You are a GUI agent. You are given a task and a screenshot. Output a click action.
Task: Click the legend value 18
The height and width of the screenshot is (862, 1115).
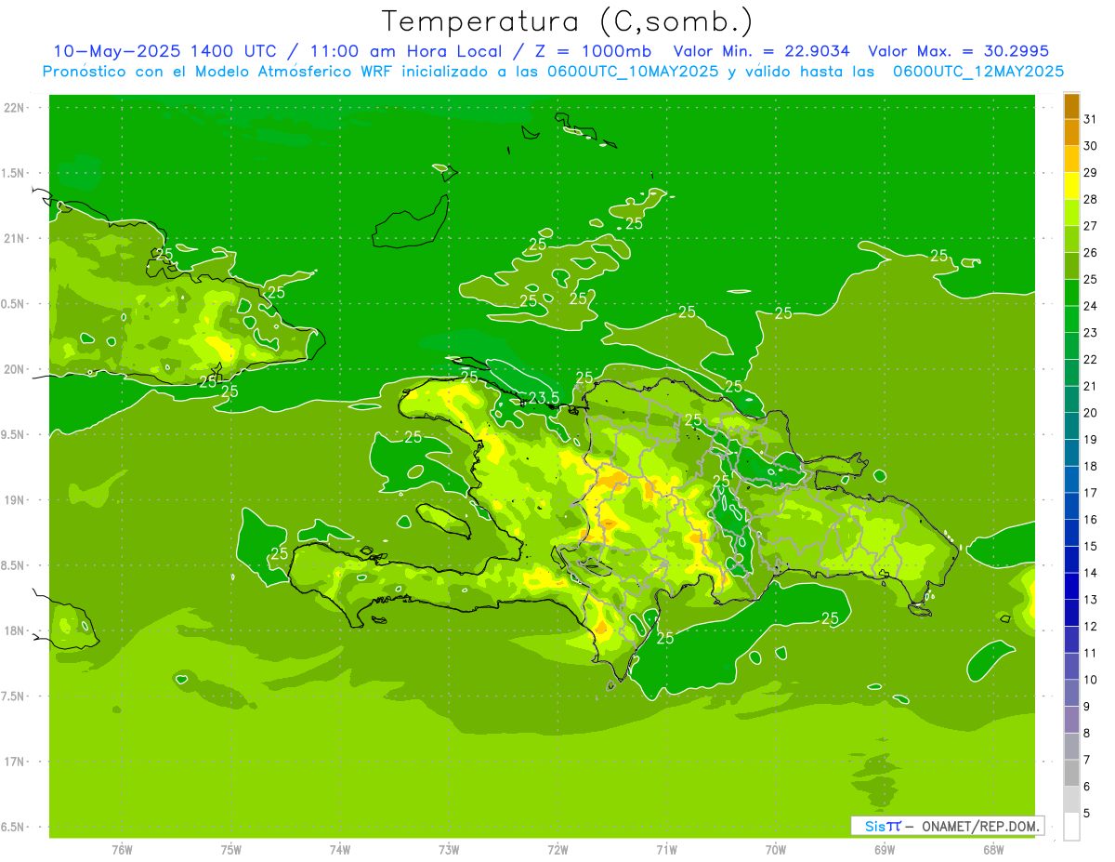tap(1091, 466)
